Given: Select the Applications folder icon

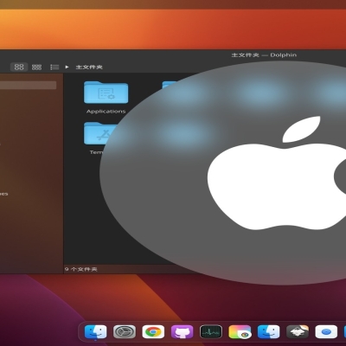Looking at the screenshot, I should point(106,93).
